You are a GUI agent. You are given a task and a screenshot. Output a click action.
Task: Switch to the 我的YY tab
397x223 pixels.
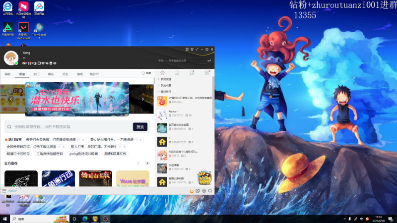pyautogui.click(x=94, y=74)
